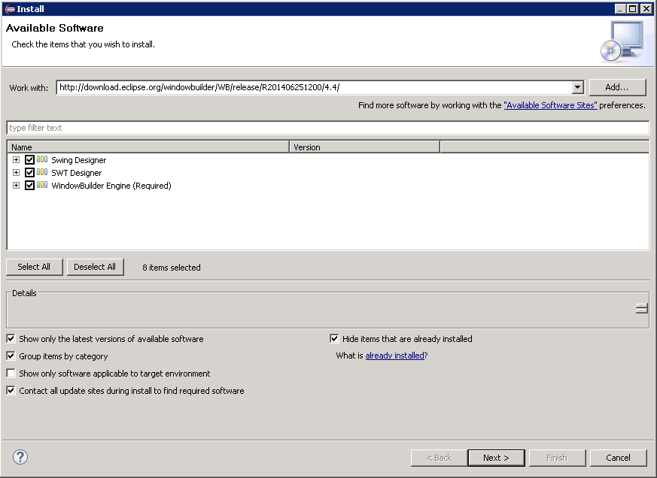Click the SWT Designer feature icon
Image resolution: width=657 pixels, height=478 pixels.
43,172
